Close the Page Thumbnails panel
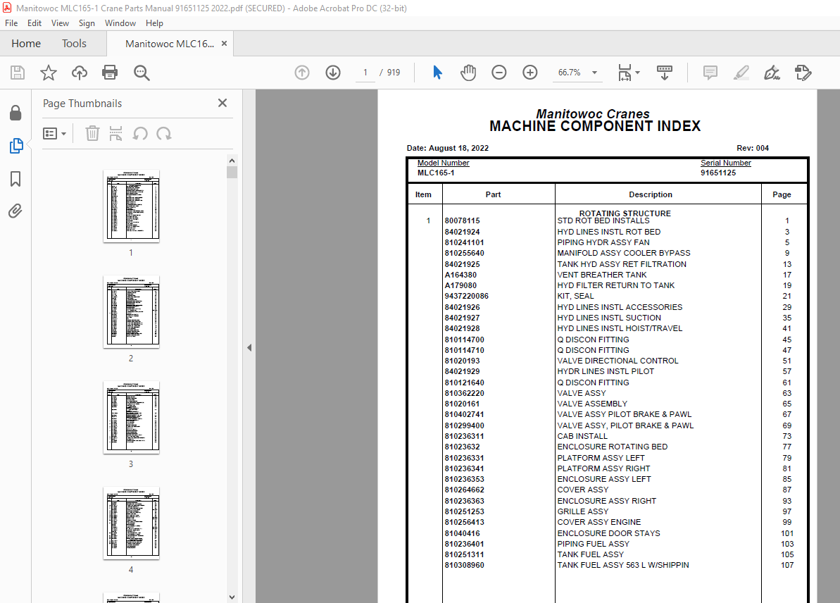This screenshot has height=603, width=840. 223,103
